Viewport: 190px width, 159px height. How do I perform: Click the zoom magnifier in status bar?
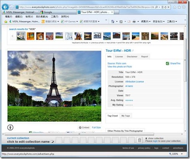[170, 154]
